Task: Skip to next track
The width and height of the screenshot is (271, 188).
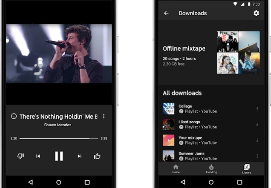Action: coord(80,156)
